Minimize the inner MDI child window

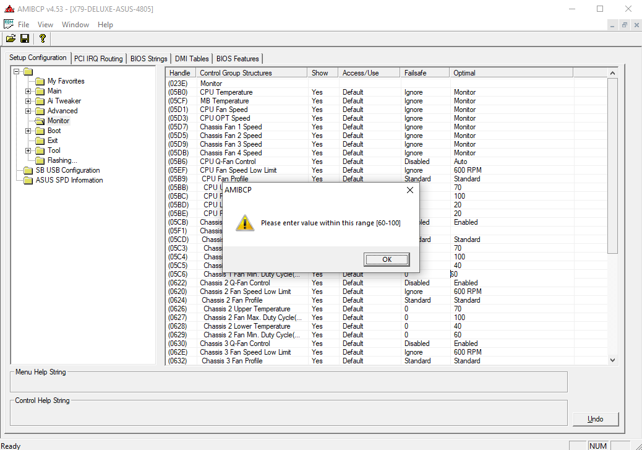click(x=612, y=25)
